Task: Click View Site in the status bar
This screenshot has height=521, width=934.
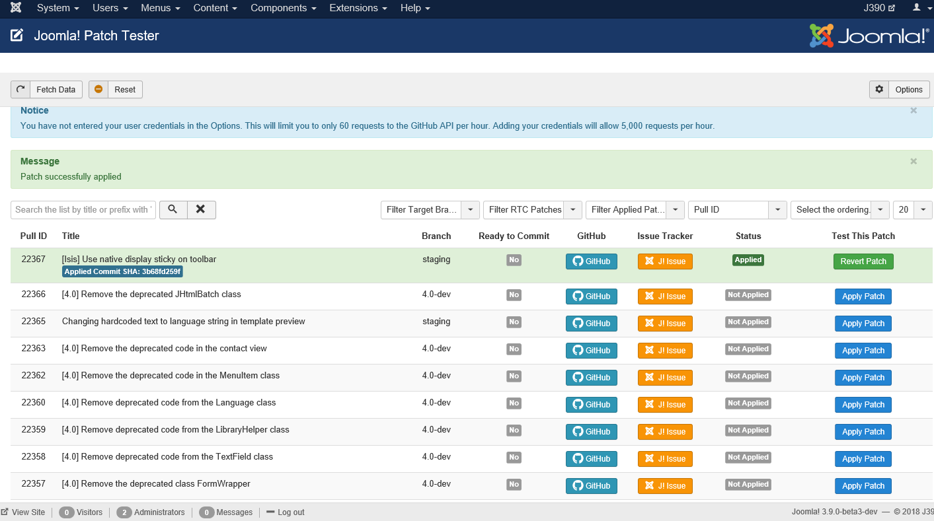Action: [23, 512]
